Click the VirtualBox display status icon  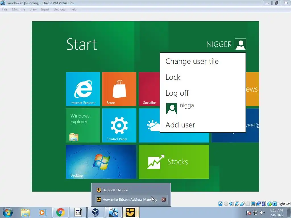point(253,204)
